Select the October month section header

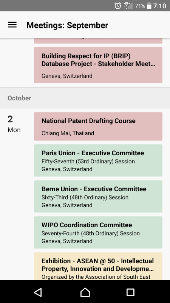click(85, 98)
